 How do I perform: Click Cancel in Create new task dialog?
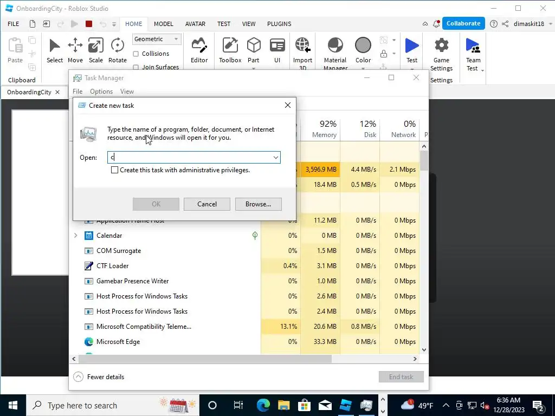(x=206, y=204)
